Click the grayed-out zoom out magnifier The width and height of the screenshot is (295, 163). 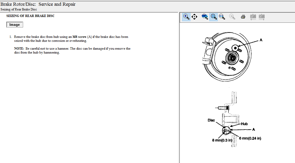(232, 17)
